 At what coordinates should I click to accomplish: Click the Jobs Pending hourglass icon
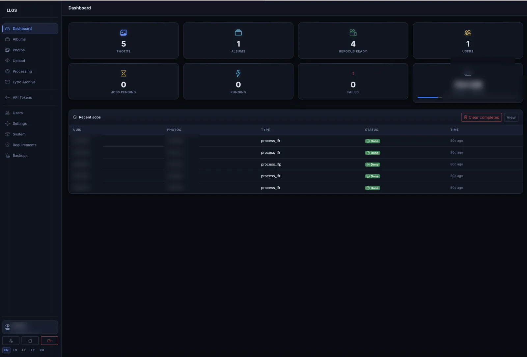124,73
